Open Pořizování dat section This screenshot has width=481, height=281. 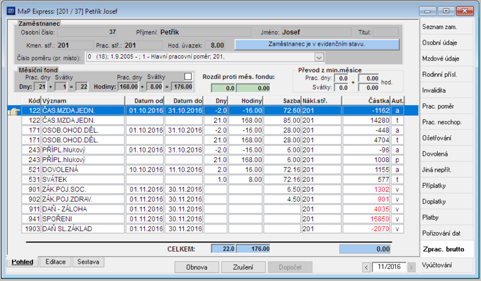447,234
